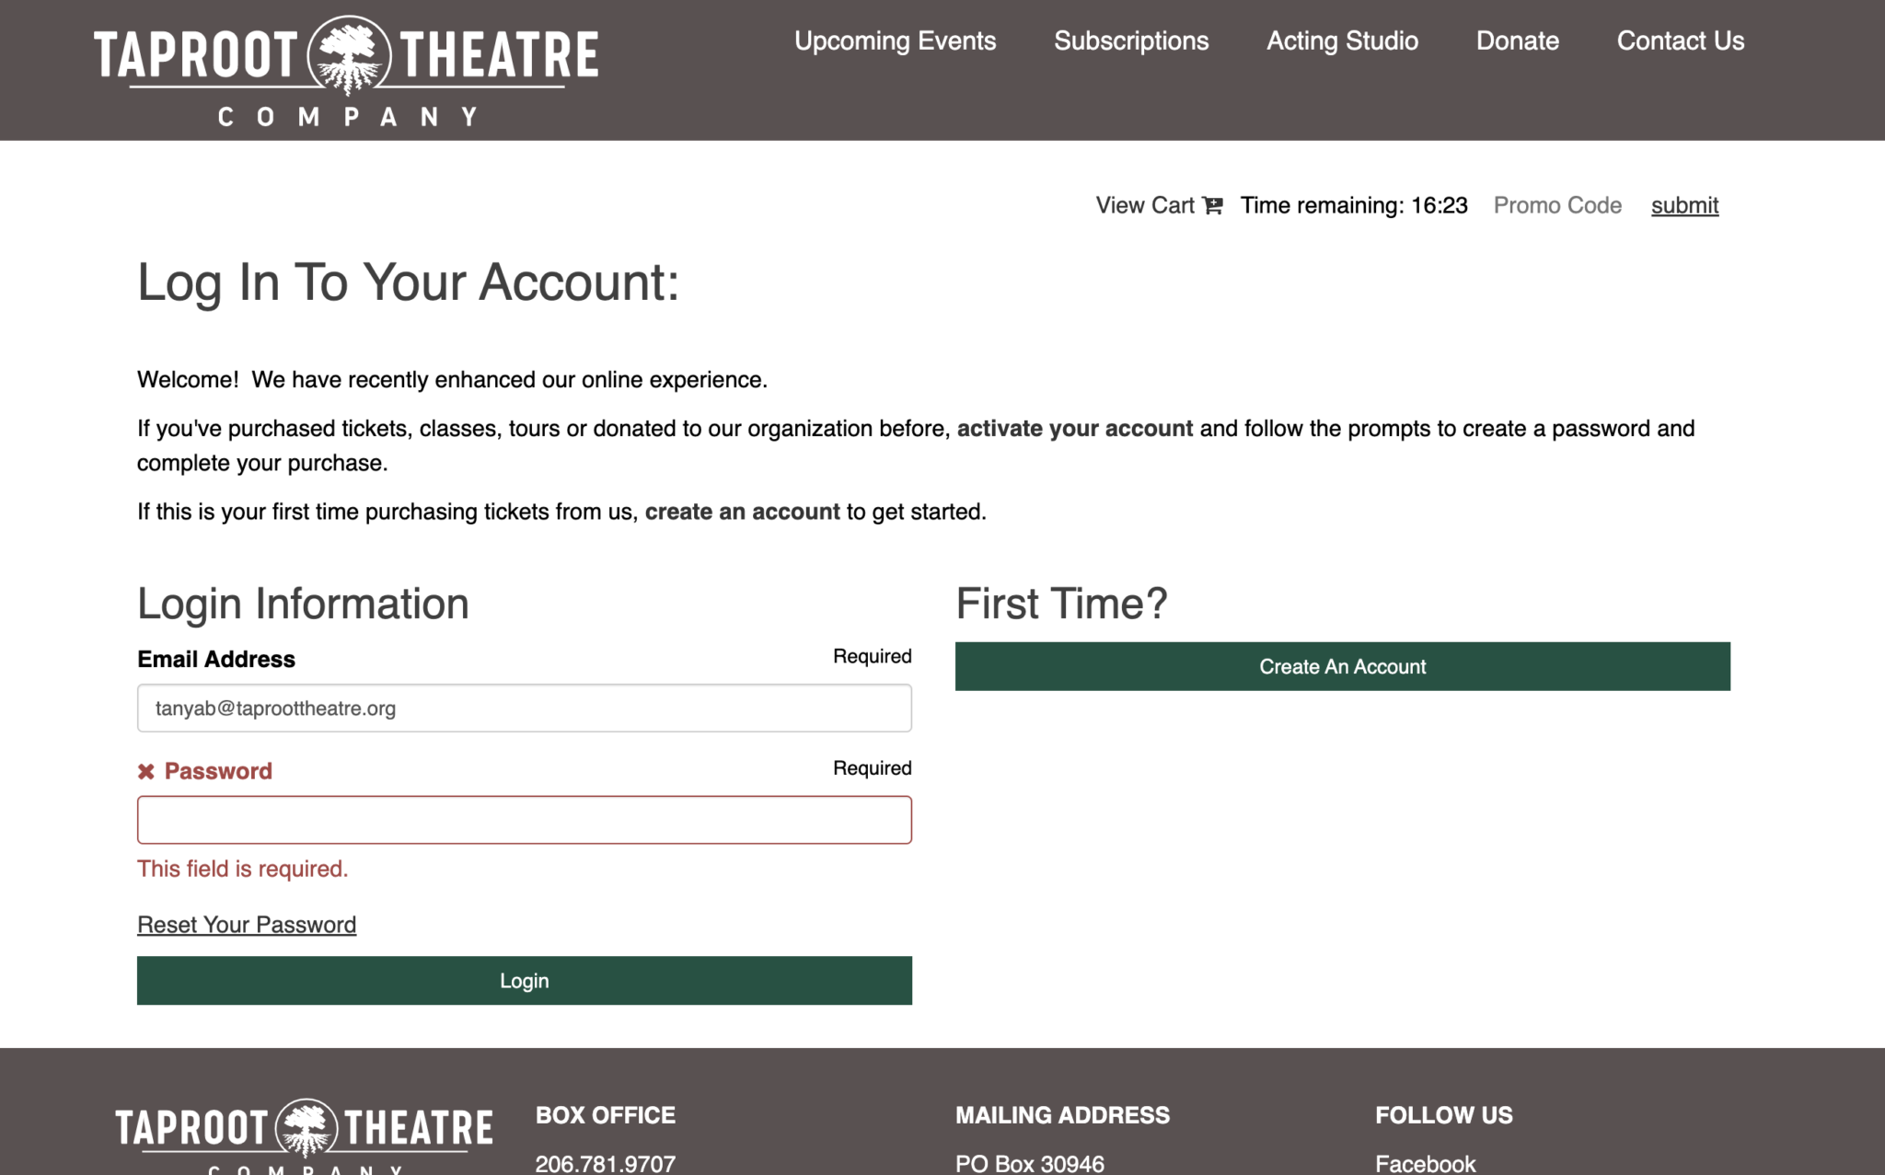
Task: Follow the create an account text link
Action: 742,512
